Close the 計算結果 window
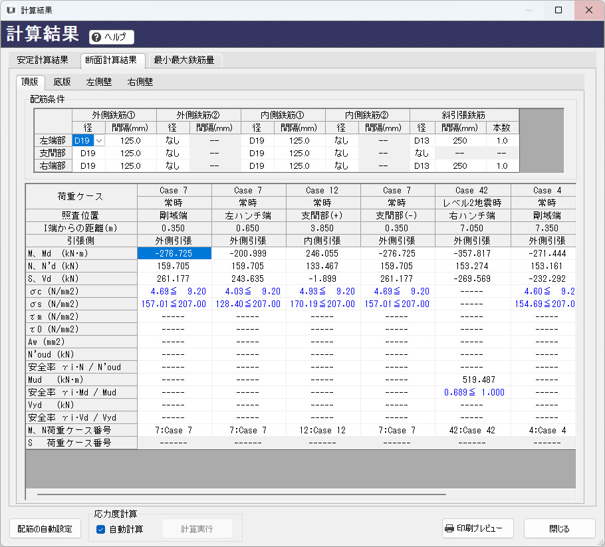Screen dimensions: 605x547 (x=589, y=10)
